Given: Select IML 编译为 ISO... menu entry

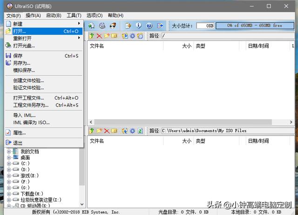Looking at the screenshot, I should tap(44, 123).
